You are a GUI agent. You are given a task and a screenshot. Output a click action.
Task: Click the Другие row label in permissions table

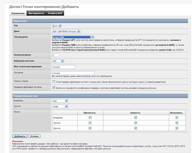(57, 128)
